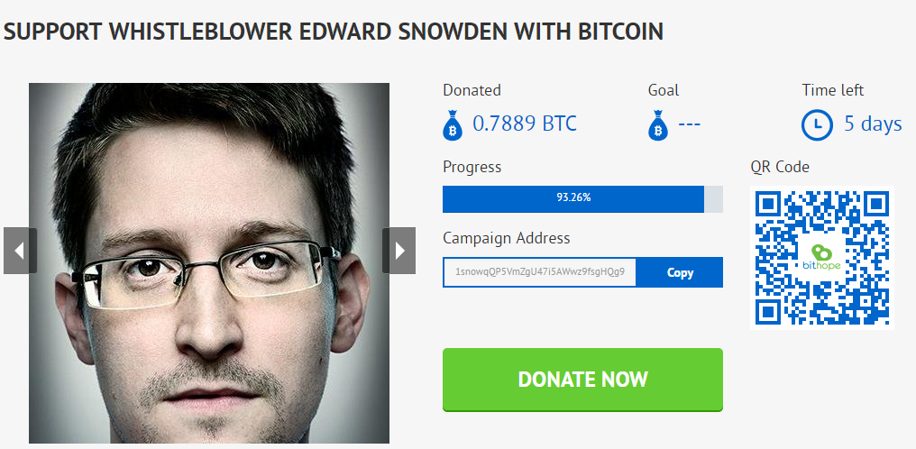Click the bitcoin bag icon beside Donated amount
The height and width of the screenshot is (449, 916).
point(453,125)
